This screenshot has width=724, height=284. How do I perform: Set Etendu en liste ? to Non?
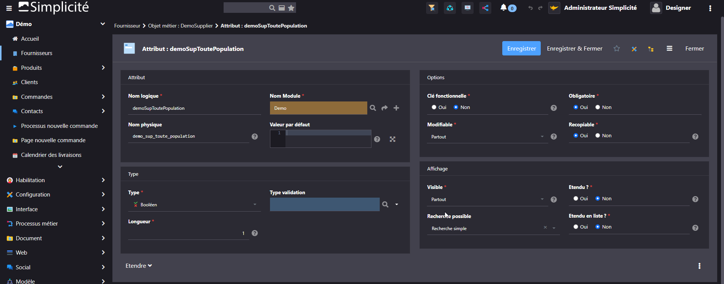pyautogui.click(x=598, y=227)
